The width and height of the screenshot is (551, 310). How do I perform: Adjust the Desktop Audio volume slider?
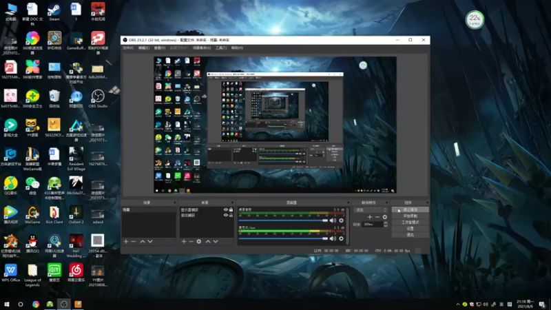tap(283, 220)
